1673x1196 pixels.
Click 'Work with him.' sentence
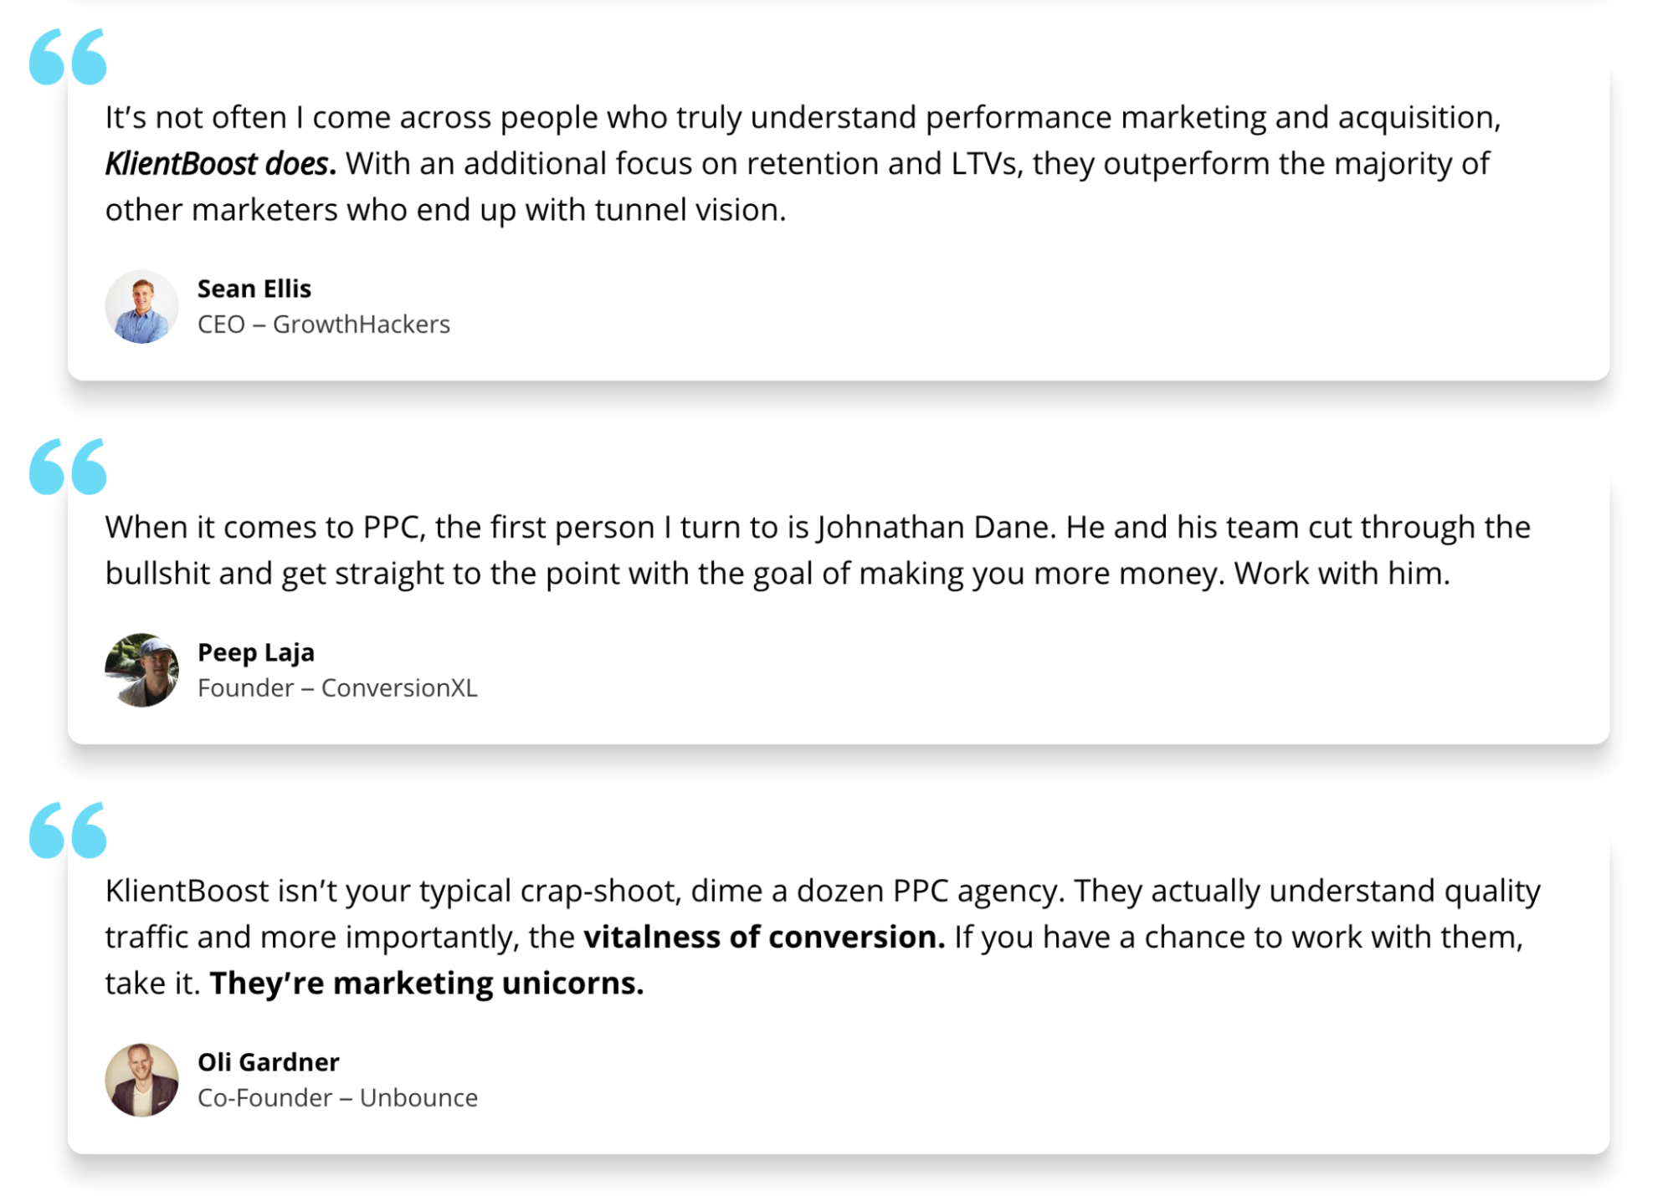[x=1342, y=574]
